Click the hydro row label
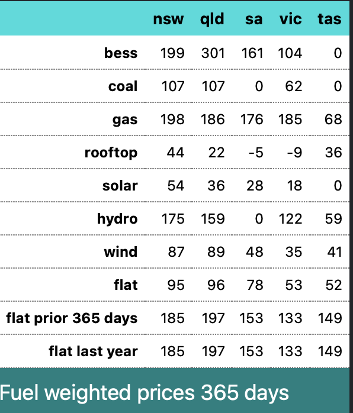Image resolution: width=353 pixels, height=413 pixels. click(x=117, y=219)
